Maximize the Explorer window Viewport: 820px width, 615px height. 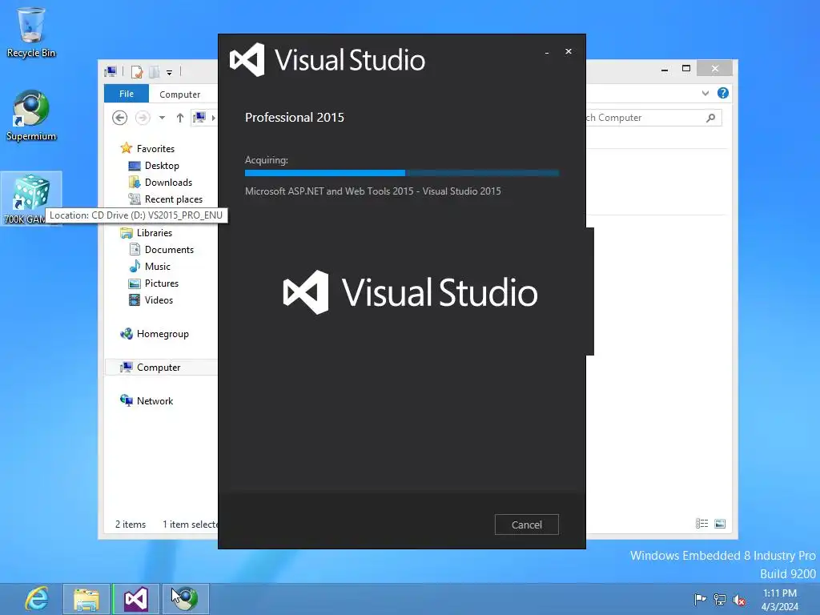(x=686, y=69)
